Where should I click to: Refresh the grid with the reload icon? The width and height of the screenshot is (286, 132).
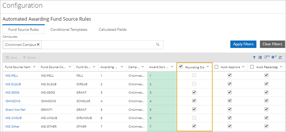[280, 58]
